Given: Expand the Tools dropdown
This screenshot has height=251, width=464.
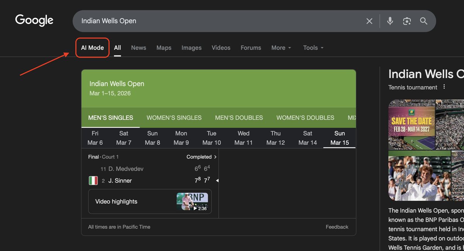Looking at the screenshot, I should (x=313, y=47).
